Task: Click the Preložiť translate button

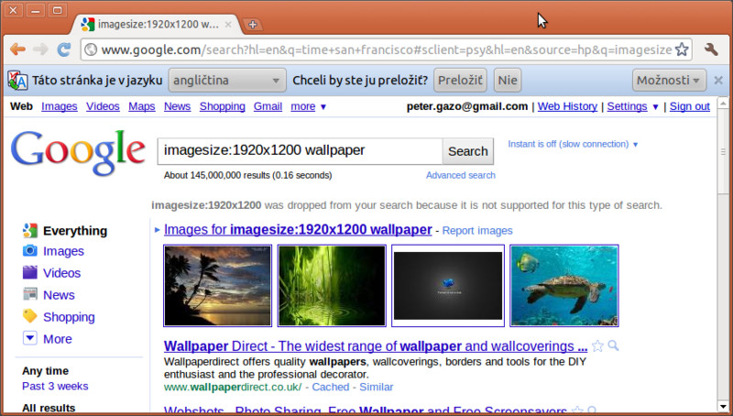Action: 460,81
